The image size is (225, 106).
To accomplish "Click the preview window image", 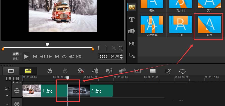I will coord(63,16).
